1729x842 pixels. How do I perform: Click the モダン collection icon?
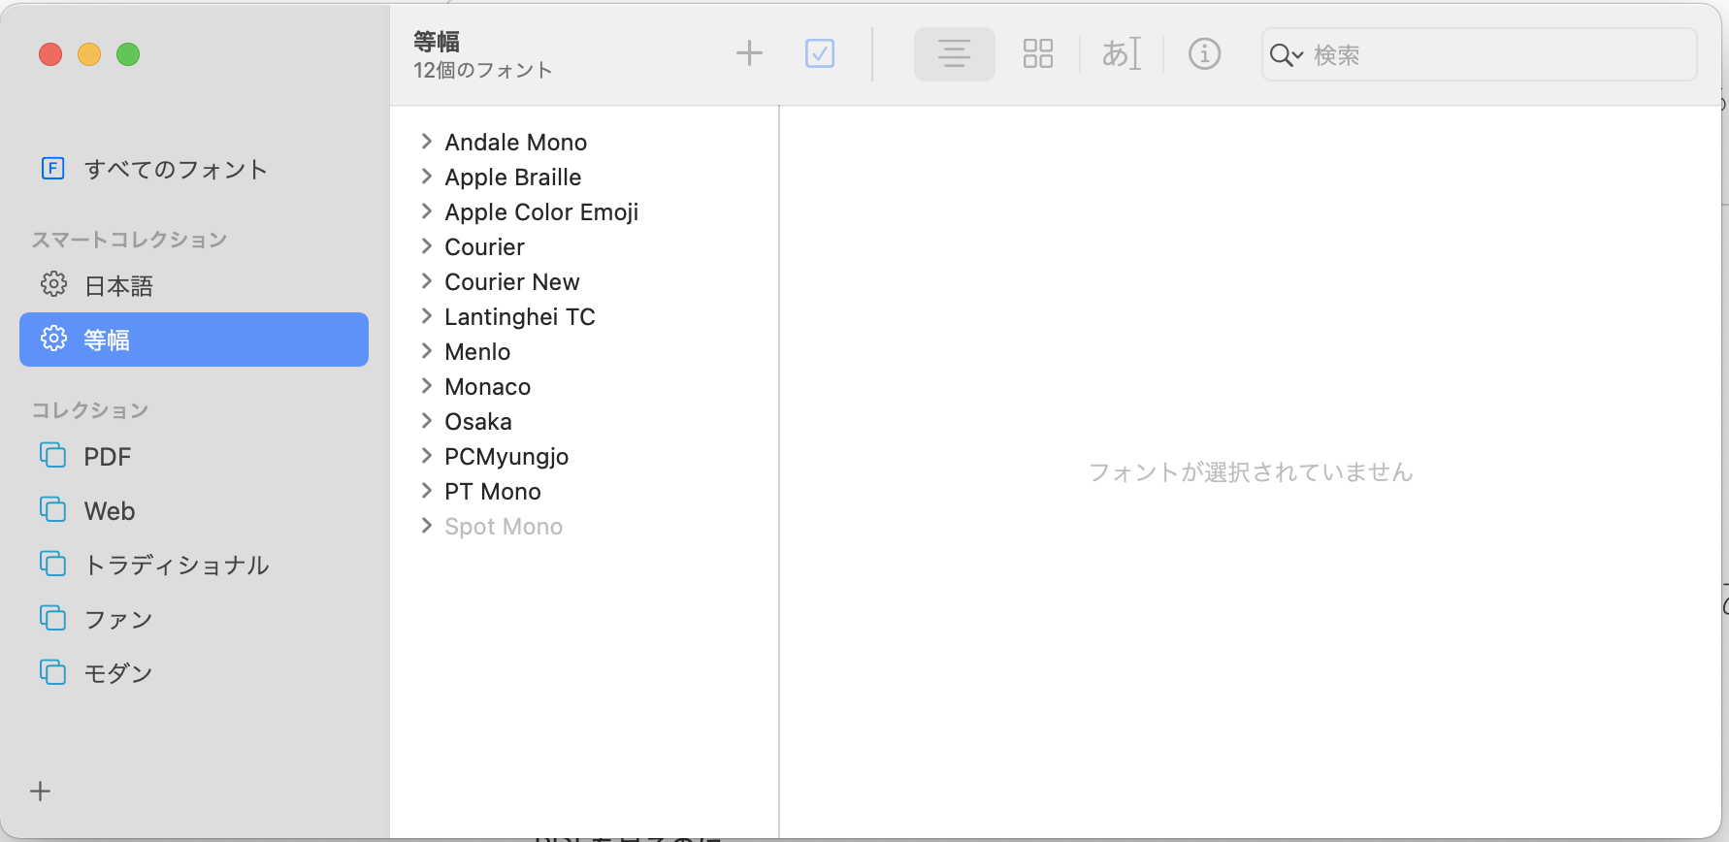coord(53,672)
